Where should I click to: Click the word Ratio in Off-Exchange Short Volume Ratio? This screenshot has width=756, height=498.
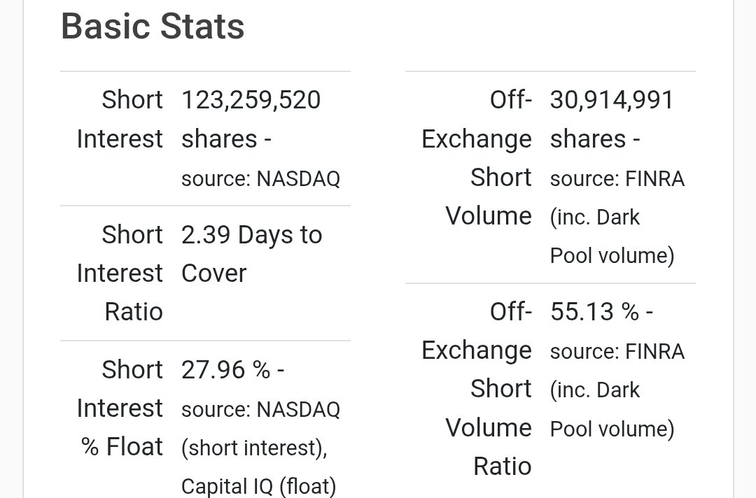coord(503,467)
